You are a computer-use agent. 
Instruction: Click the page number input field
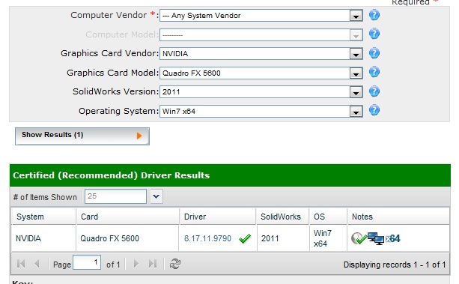coord(87,262)
